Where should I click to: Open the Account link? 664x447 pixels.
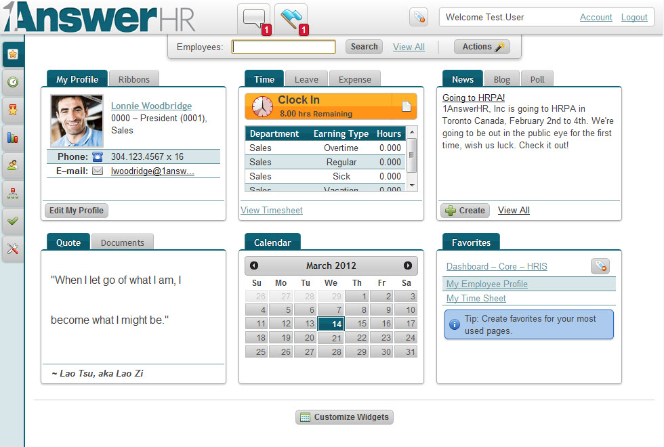pos(596,18)
